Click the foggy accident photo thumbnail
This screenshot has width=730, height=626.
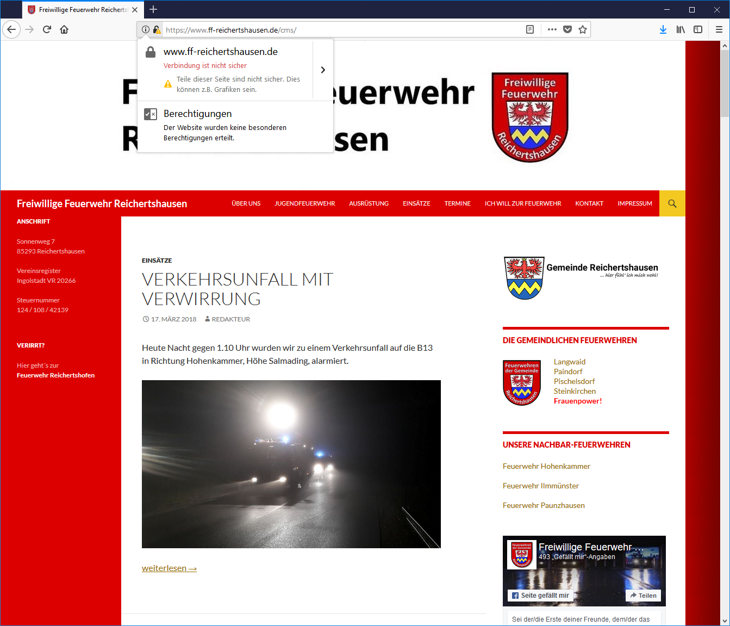tap(291, 464)
